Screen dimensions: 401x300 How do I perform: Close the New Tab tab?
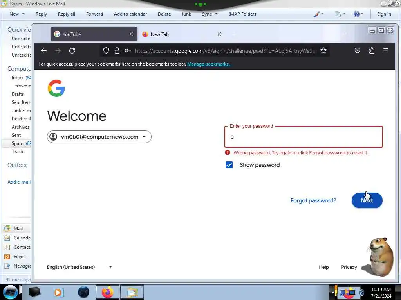coord(219,34)
